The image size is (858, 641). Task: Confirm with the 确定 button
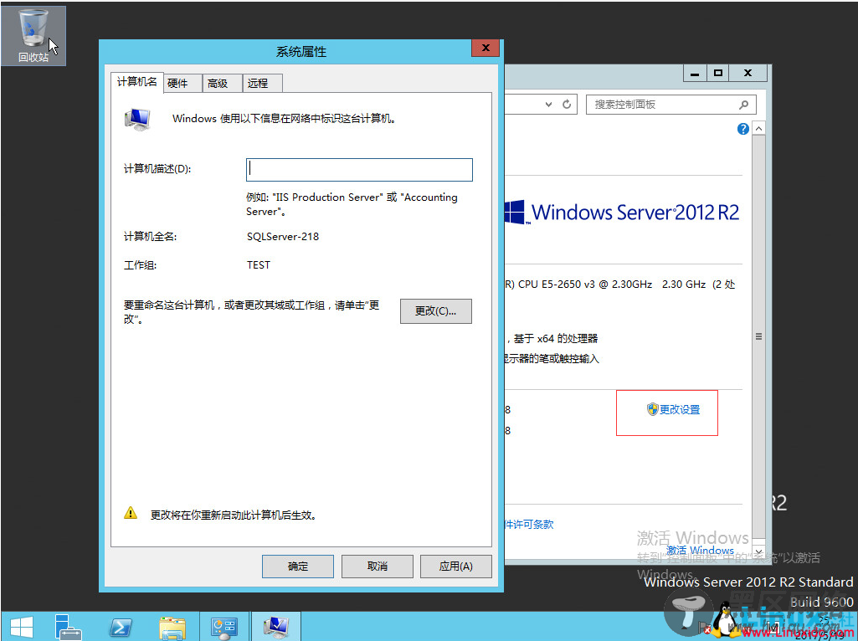(298, 567)
